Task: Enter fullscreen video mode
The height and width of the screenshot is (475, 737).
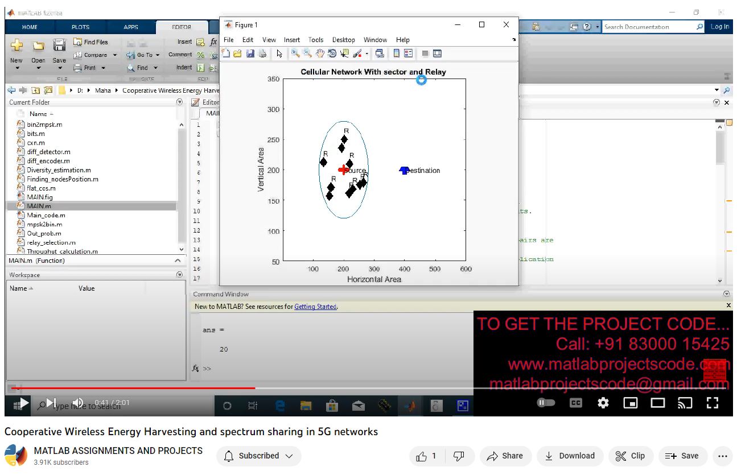Action: [712, 403]
